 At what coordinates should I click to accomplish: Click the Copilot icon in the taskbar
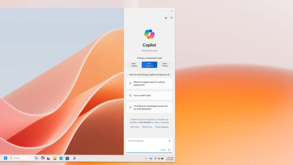(43, 158)
